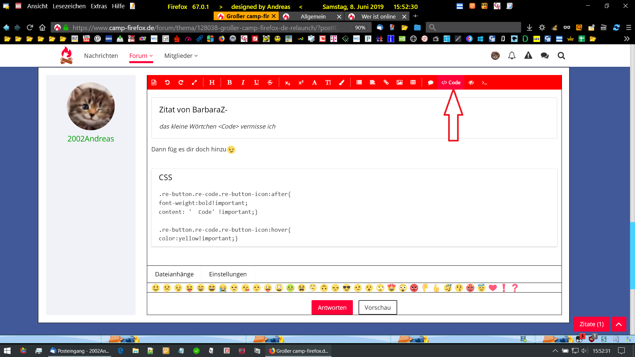Click the Vorschau preview button
The height and width of the screenshot is (357, 635).
(x=377, y=307)
